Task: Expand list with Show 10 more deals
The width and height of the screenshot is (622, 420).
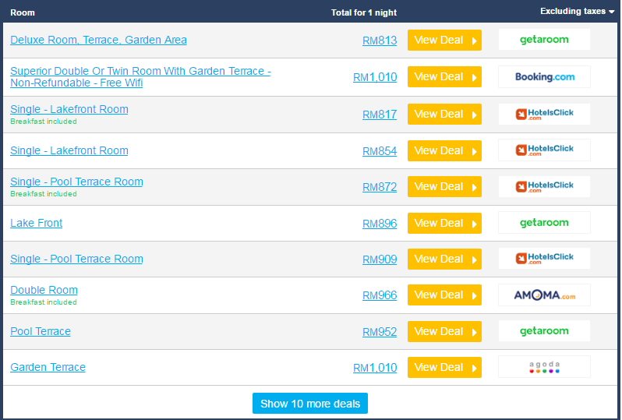Action: click(310, 404)
